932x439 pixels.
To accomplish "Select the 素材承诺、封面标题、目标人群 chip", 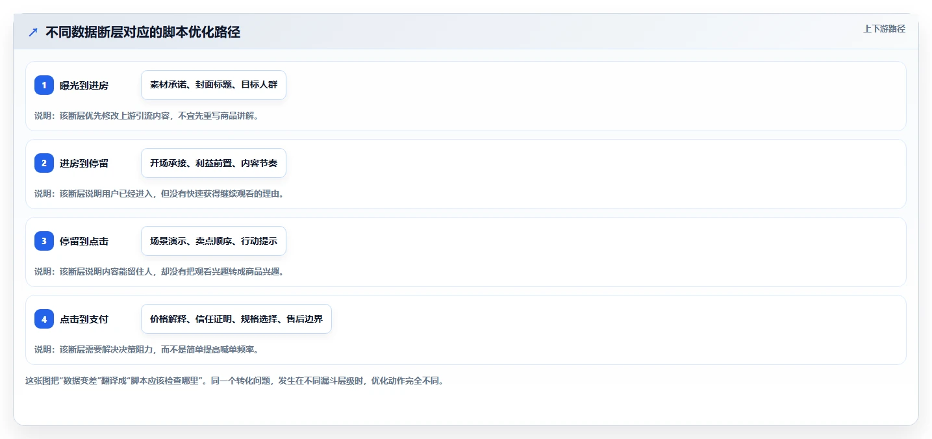I will pyautogui.click(x=214, y=85).
